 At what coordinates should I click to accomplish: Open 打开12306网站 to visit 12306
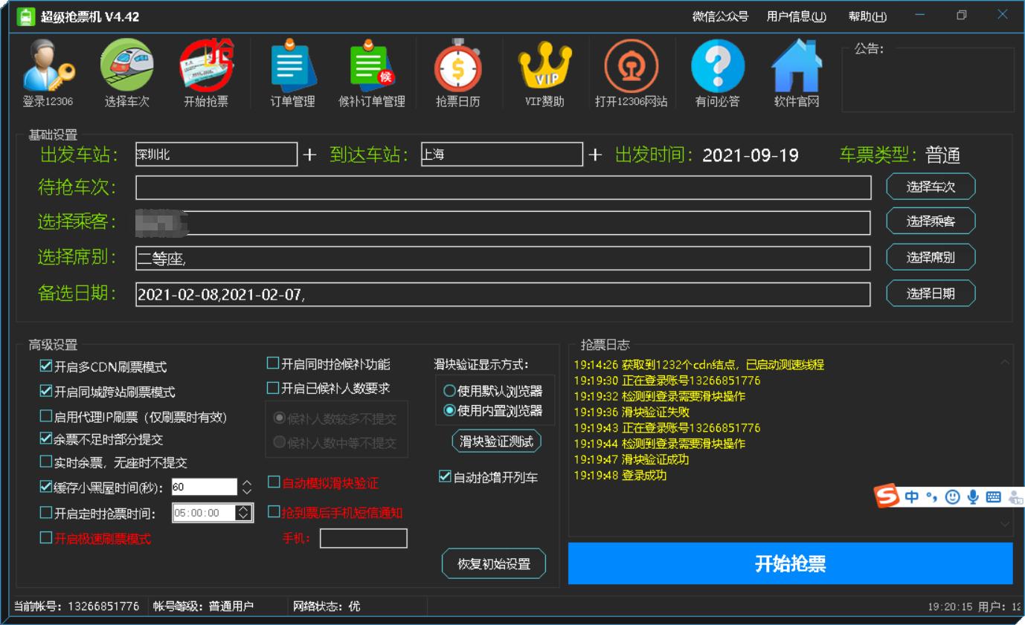coord(632,71)
